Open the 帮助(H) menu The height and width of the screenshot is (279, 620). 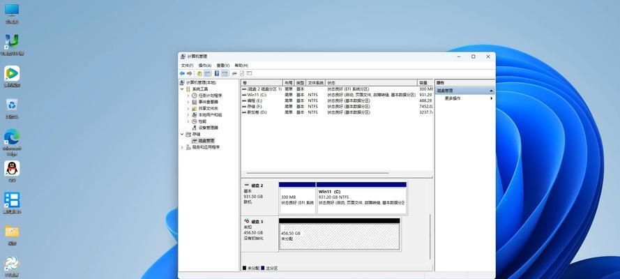coord(241,65)
